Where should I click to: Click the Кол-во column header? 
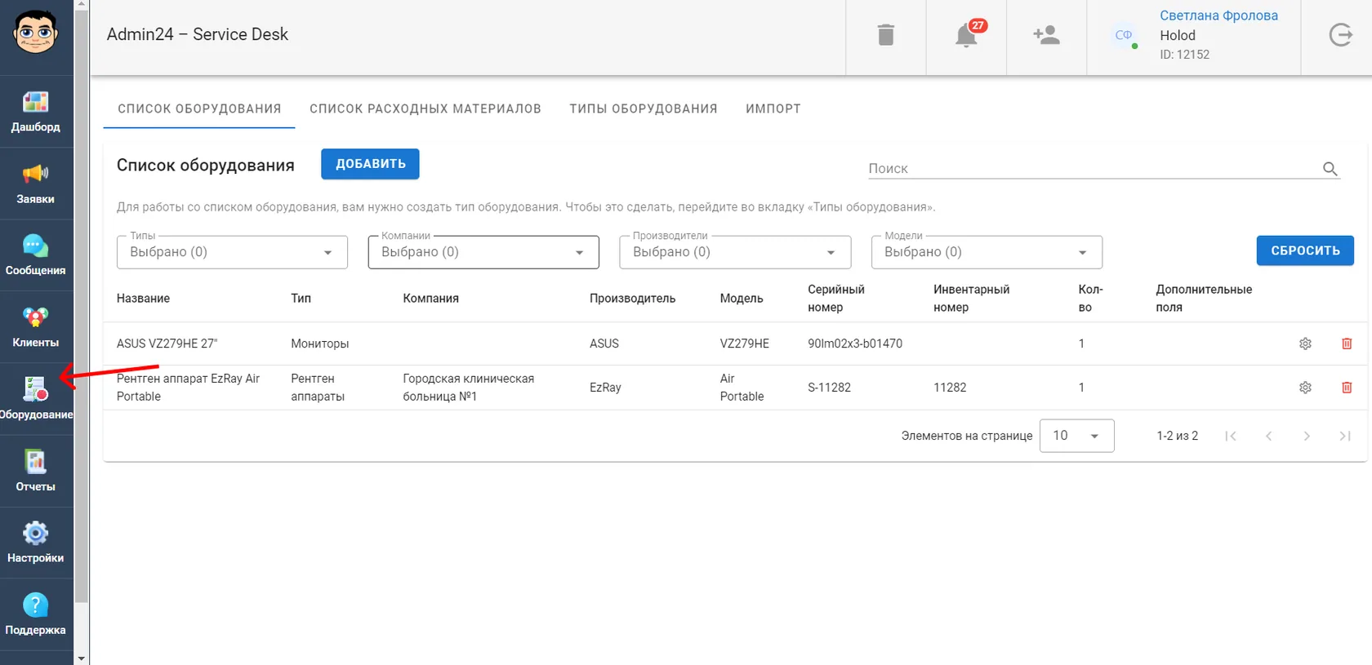(1090, 299)
